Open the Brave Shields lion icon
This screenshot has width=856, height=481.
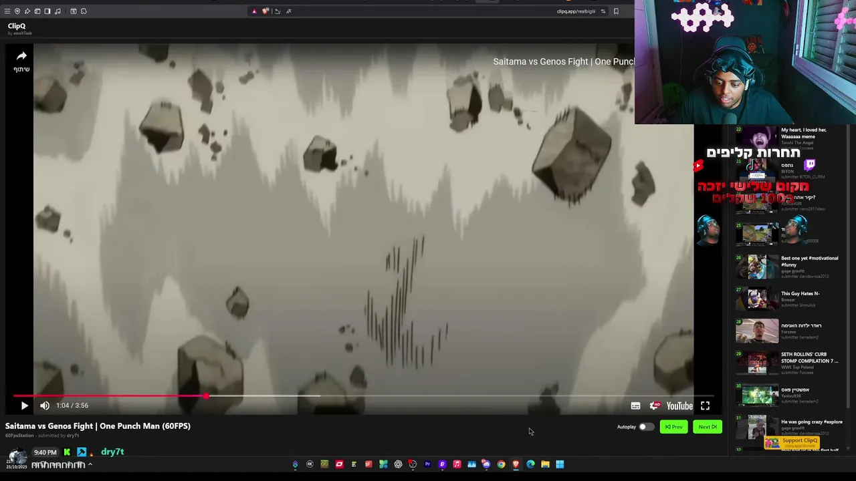coord(265,11)
